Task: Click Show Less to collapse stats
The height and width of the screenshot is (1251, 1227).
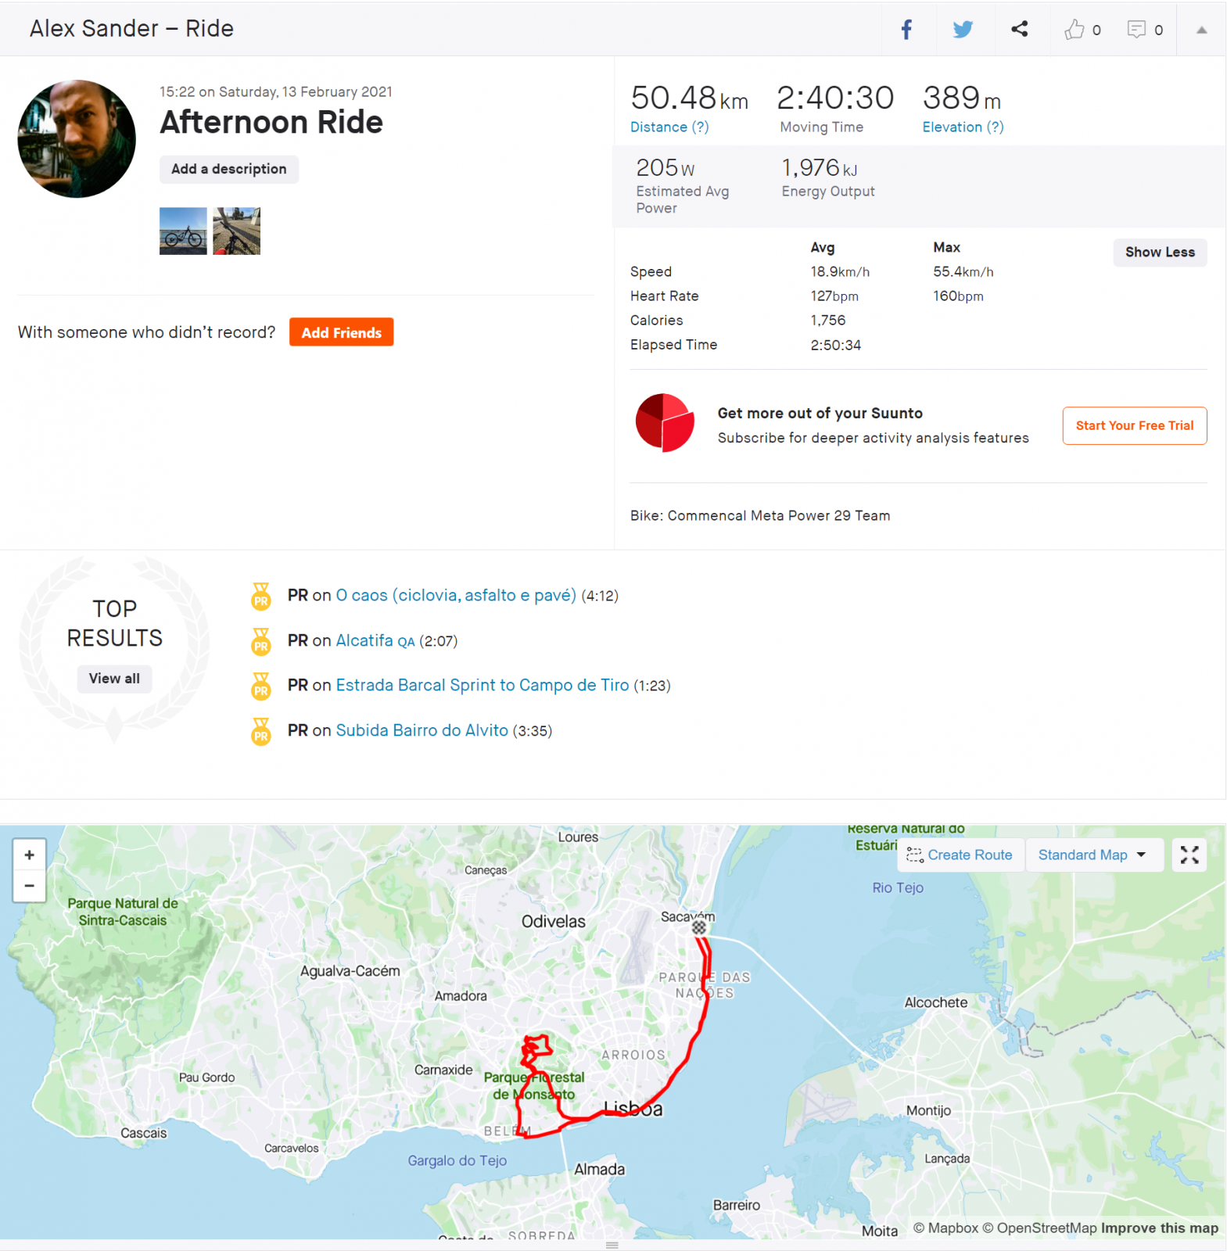Action: (x=1160, y=252)
